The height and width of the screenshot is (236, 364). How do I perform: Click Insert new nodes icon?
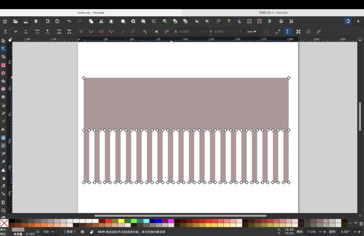(x=5, y=31)
